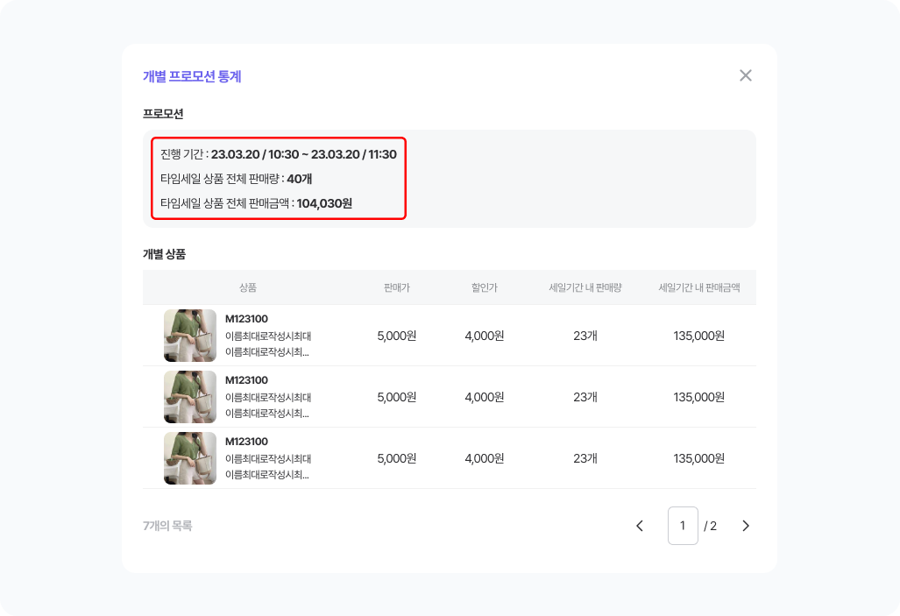Viewport: 900px width, 616px height.
Task: Close the 개별 프로모션 통계 dialog
Action: [746, 75]
